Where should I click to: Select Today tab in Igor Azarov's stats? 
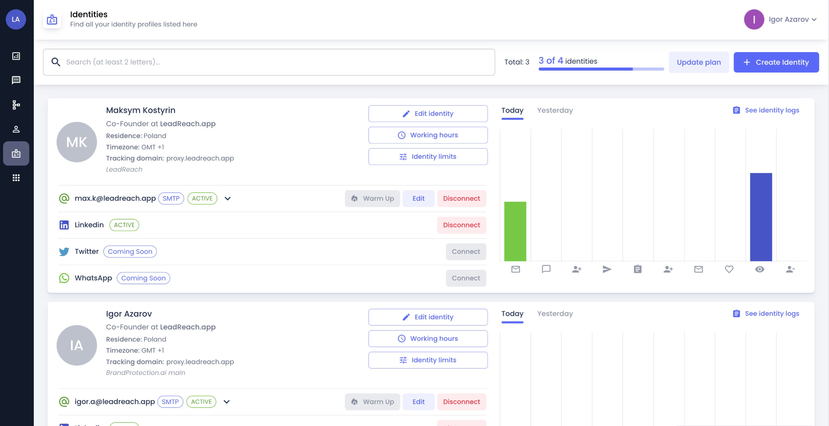512,314
